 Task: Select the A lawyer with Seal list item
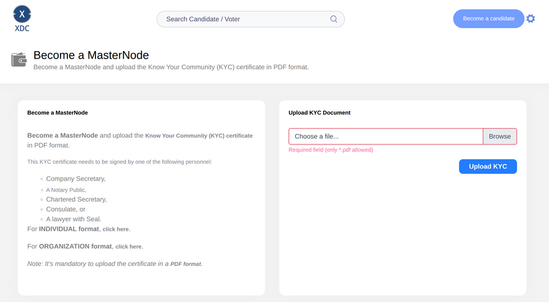tap(74, 219)
